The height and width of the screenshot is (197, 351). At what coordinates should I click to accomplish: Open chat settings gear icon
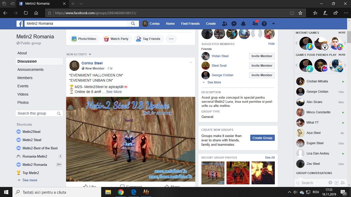(x=330, y=183)
